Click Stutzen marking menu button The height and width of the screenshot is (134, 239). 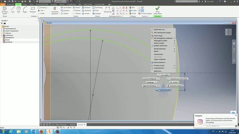(174, 82)
